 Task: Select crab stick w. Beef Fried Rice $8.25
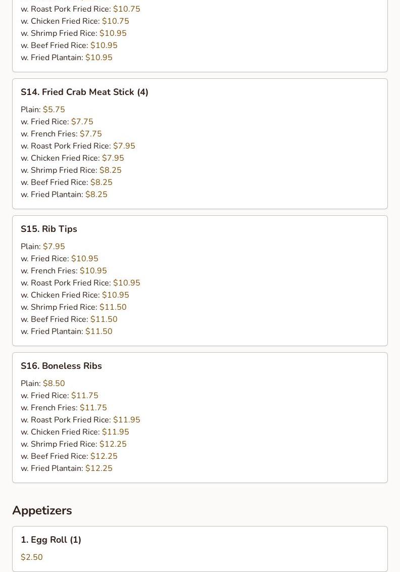67,182
